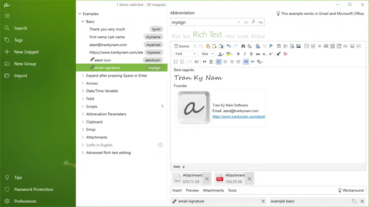Switch to the Script tab
This screenshot has height=207, width=369.
tap(243, 36)
